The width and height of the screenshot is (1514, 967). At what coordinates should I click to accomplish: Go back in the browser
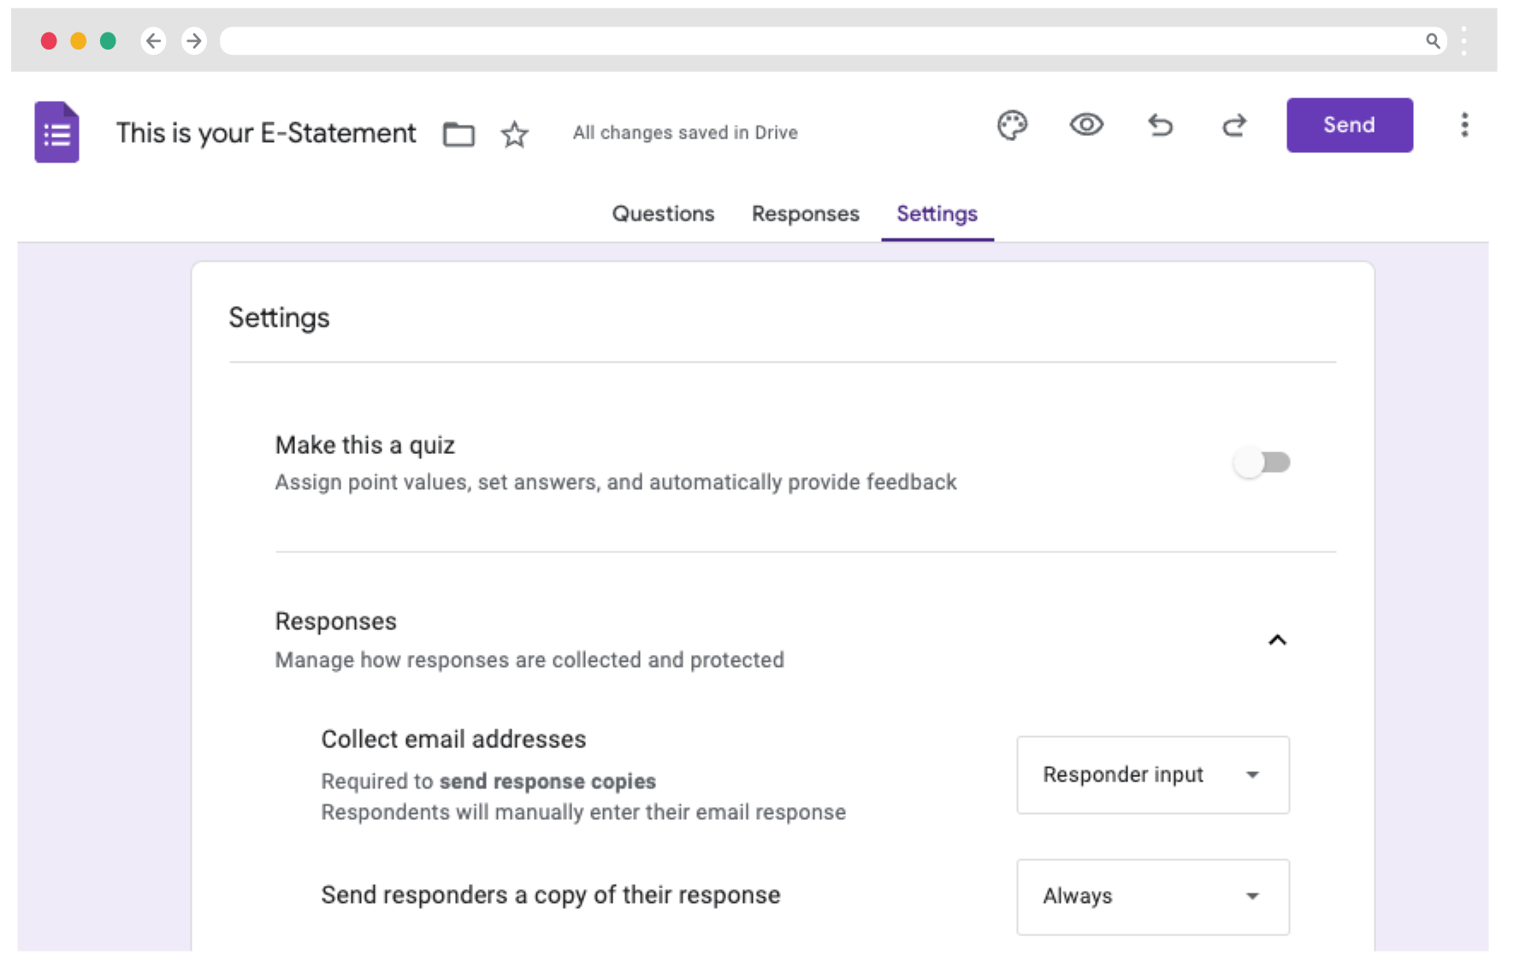click(x=153, y=40)
